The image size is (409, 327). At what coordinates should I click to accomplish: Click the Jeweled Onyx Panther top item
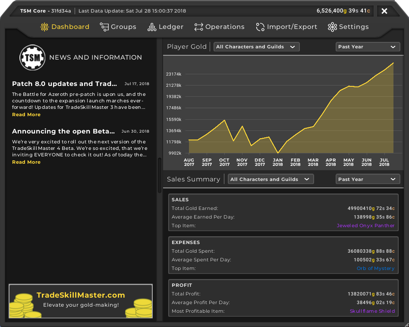coord(365,225)
